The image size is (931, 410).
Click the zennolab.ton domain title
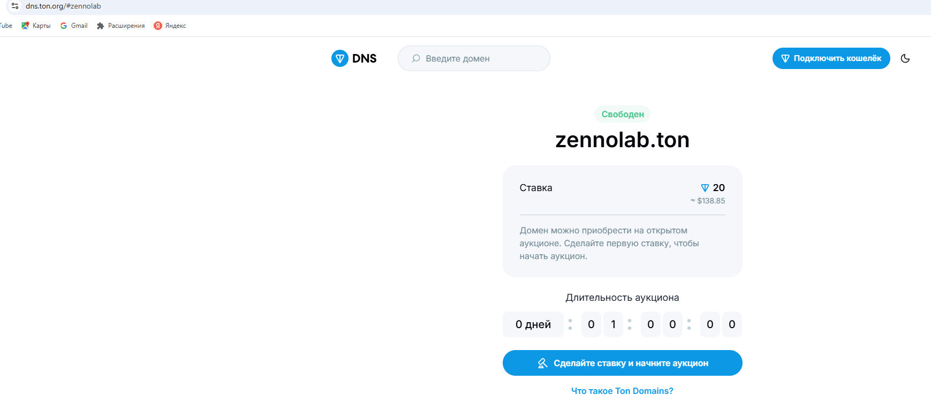622,140
